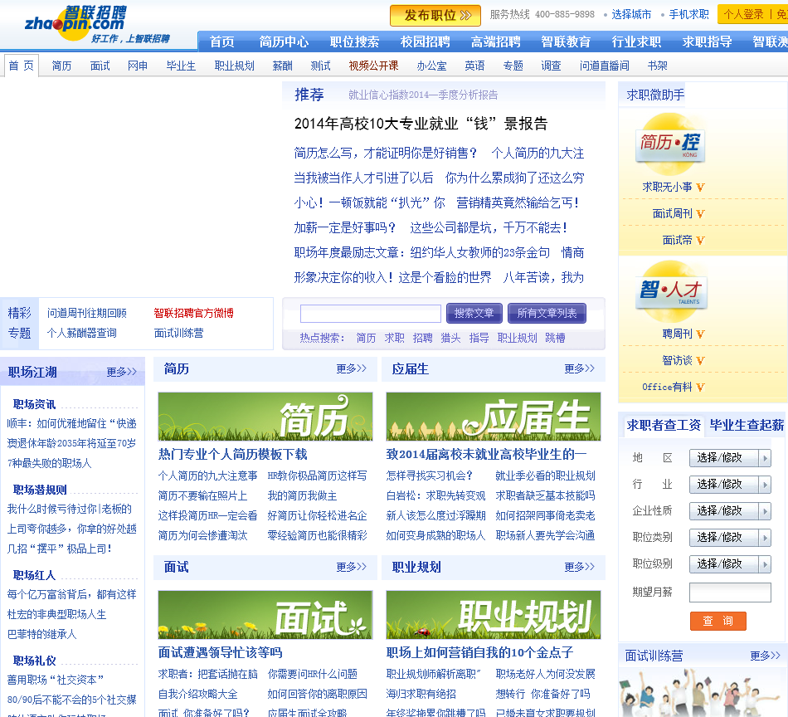The width and height of the screenshot is (788, 717).
Task: Open the 应届生 green banner image
Action: pyautogui.click(x=494, y=417)
